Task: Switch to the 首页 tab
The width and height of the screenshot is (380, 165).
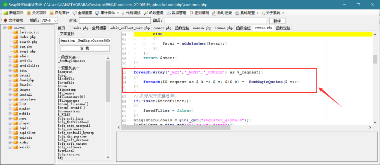Action: click(x=61, y=28)
